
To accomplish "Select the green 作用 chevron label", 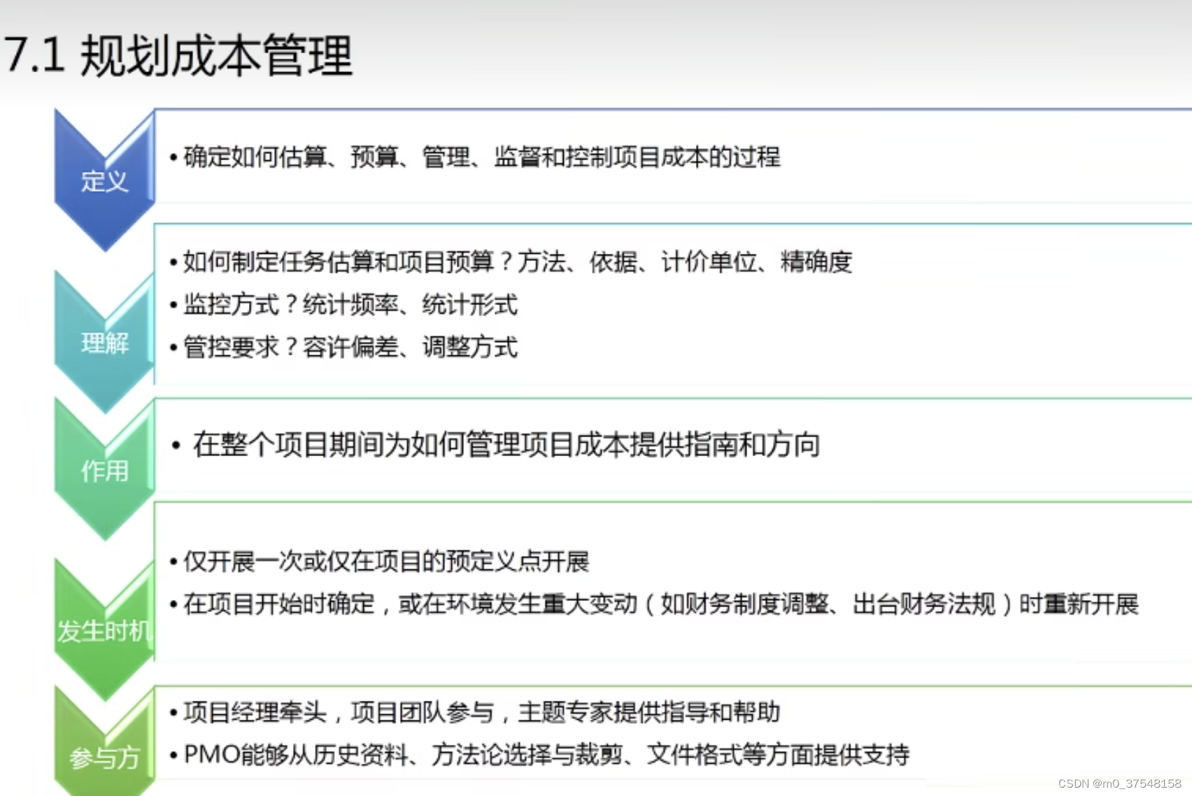I will [104, 471].
